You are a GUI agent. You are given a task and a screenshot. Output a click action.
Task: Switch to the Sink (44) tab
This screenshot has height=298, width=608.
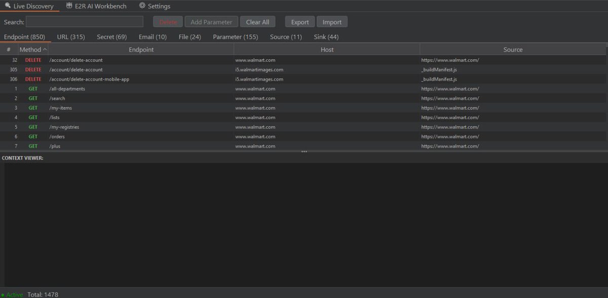[x=326, y=37]
